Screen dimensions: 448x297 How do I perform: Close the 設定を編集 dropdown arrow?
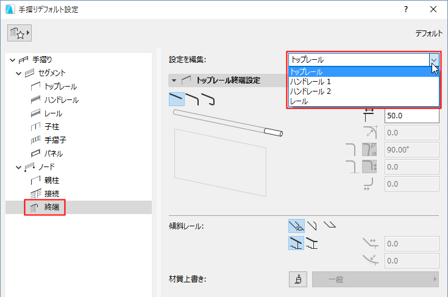pos(434,60)
